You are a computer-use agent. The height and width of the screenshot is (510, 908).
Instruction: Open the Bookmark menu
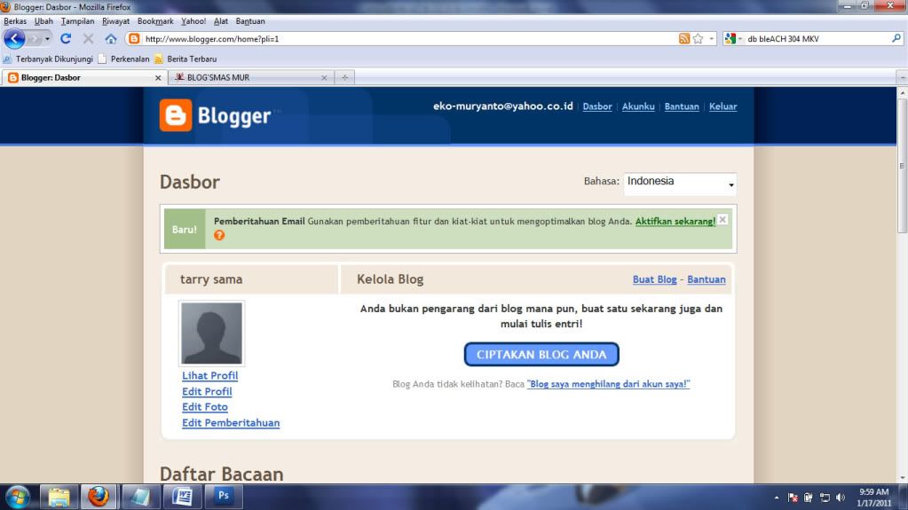point(155,20)
